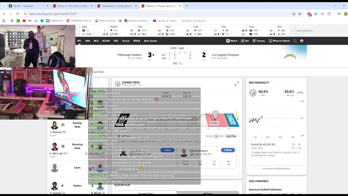
Task: Open the MLB menu in ESPN nav
Action: click(96, 41)
